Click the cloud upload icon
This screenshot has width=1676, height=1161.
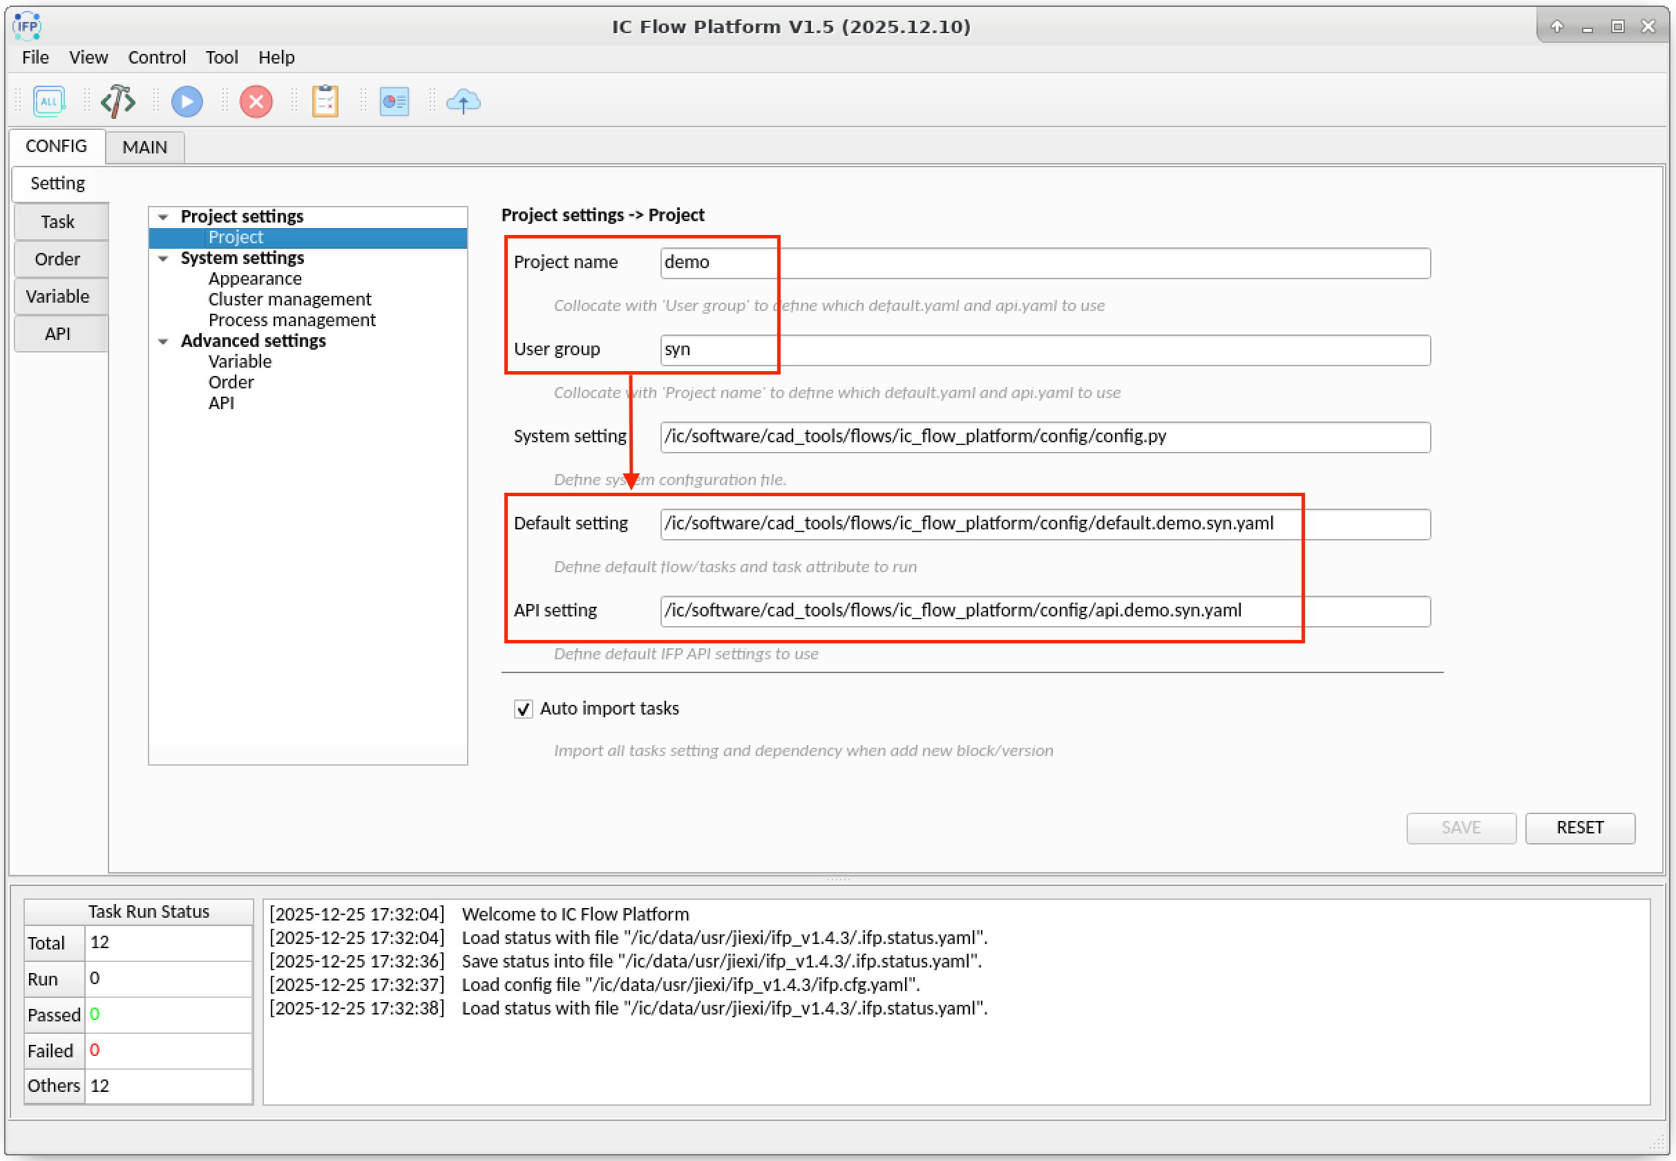(463, 101)
